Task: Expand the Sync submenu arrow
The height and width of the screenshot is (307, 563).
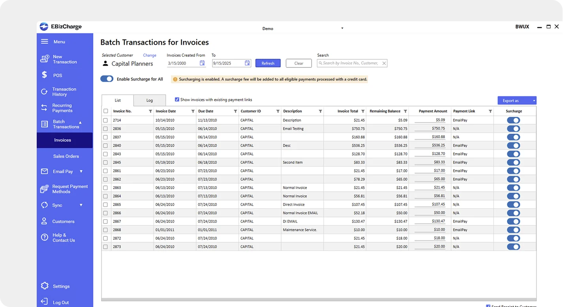Action: click(81, 205)
